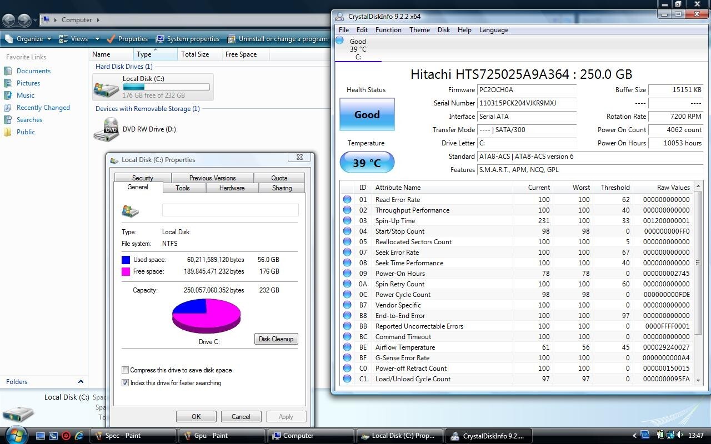Toggle Index this drive for faster searching
Screen dimensions: 711x444
[x=125, y=383]
